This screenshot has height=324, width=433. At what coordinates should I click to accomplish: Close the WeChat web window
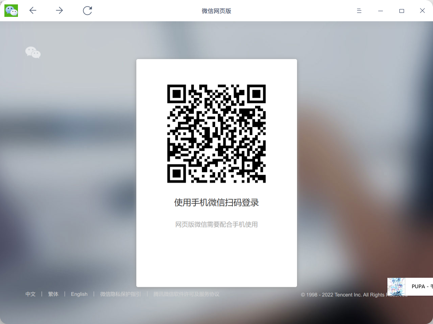422,11
